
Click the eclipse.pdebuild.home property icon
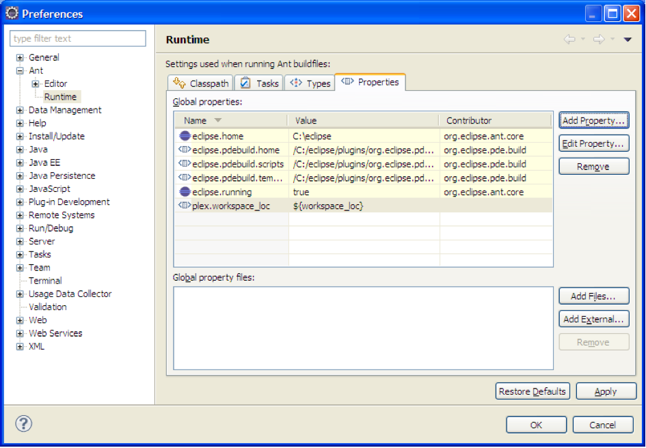pyautogui.click(x=185, y=150)
